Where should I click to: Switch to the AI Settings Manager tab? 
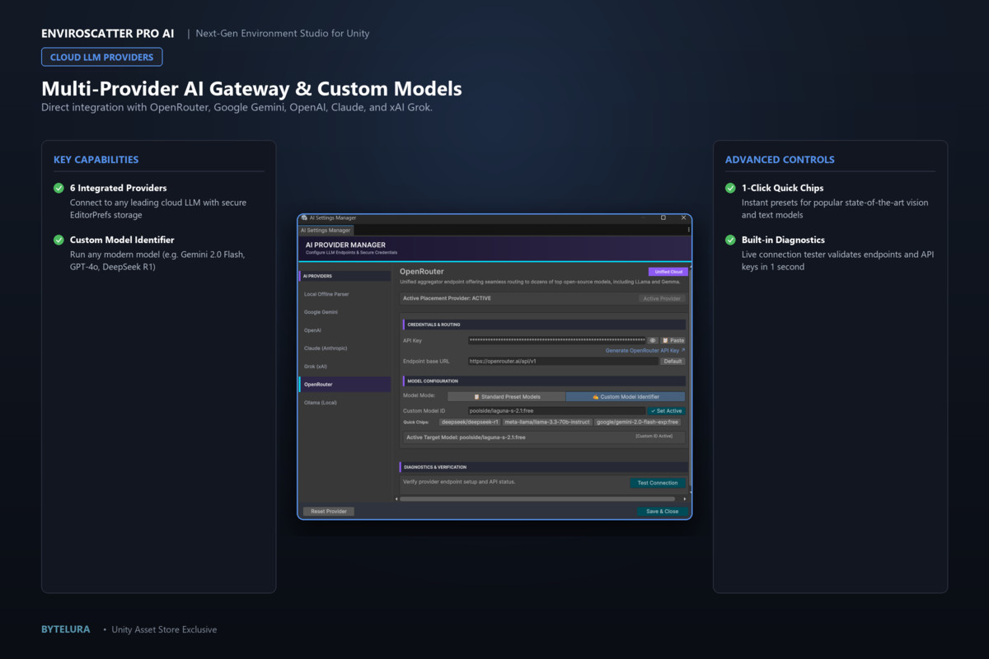point(326,231)
